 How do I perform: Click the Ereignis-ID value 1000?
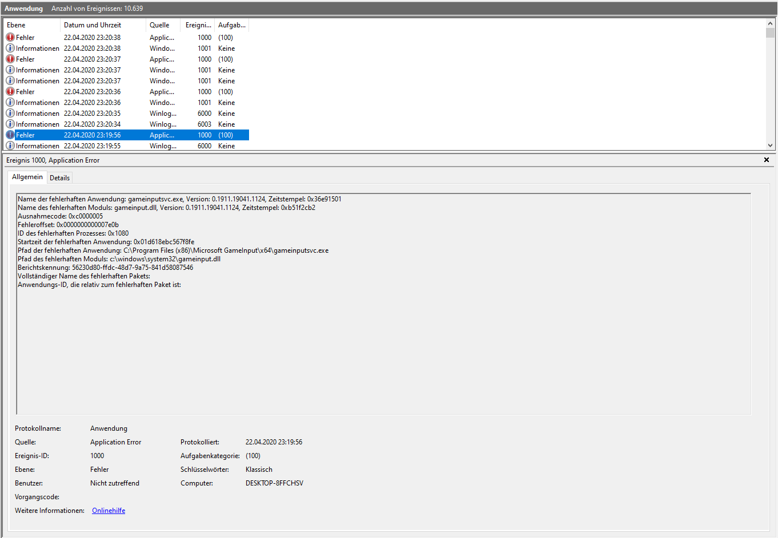pyautogui.click(x=97, y=456)
